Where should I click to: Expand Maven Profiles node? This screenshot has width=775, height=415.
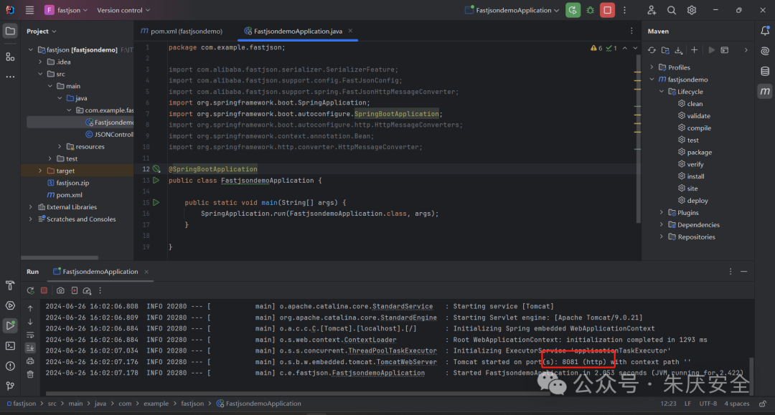[x=652, y=67]
